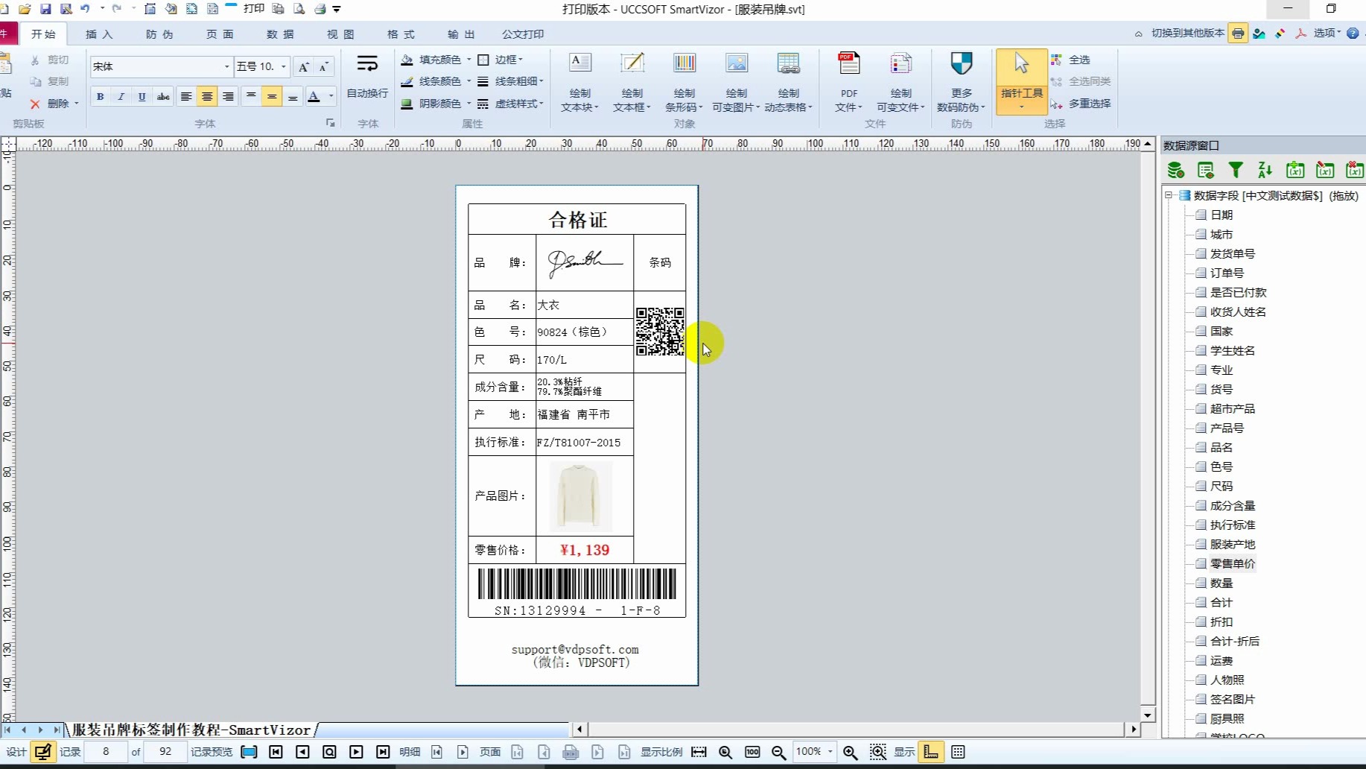This screenshot has width=1366, height=769.
Task: Click 切换到其他版本 switch version button
Action: pos(1187,33)
